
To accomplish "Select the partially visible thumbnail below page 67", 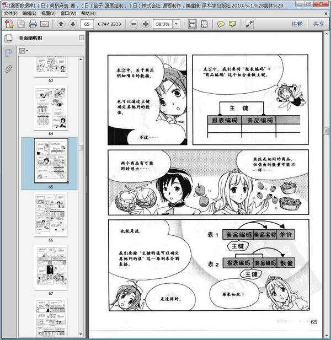I will 51,317.
